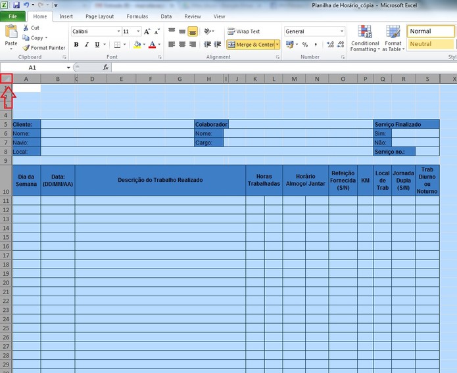The width and height of the screenshot is (457, 373).
Task: Decrease font size with Shrink Font icon
Action: click(156, 32)
